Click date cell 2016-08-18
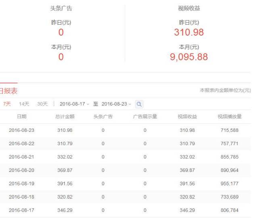Screen dimensions: 279x218 [21, 197]
